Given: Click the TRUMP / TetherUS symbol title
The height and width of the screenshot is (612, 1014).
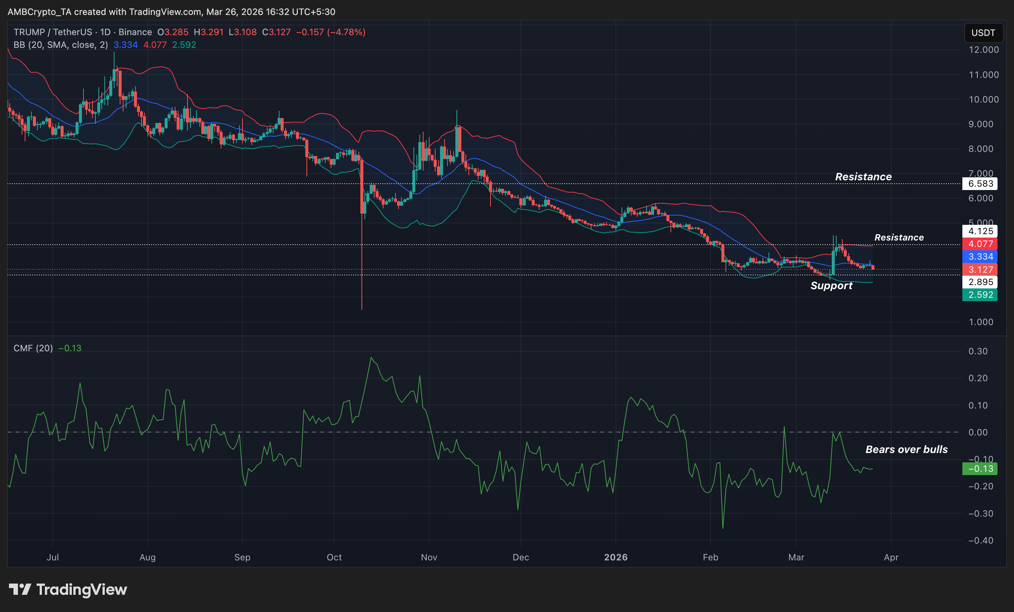Looking at the screenshot, I should pos(53,32).
